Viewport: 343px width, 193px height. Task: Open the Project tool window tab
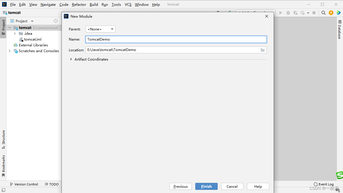pyautogui.click(x=3, y=27)
